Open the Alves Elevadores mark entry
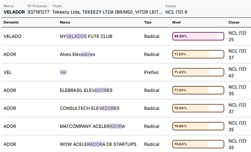The image size is (251, 152). click(77, 55)
